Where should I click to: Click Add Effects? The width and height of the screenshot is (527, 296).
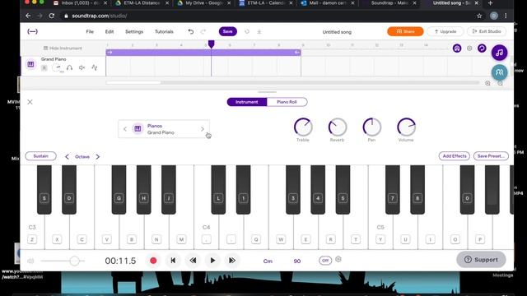pyautogui.click(x=455, y=156)
